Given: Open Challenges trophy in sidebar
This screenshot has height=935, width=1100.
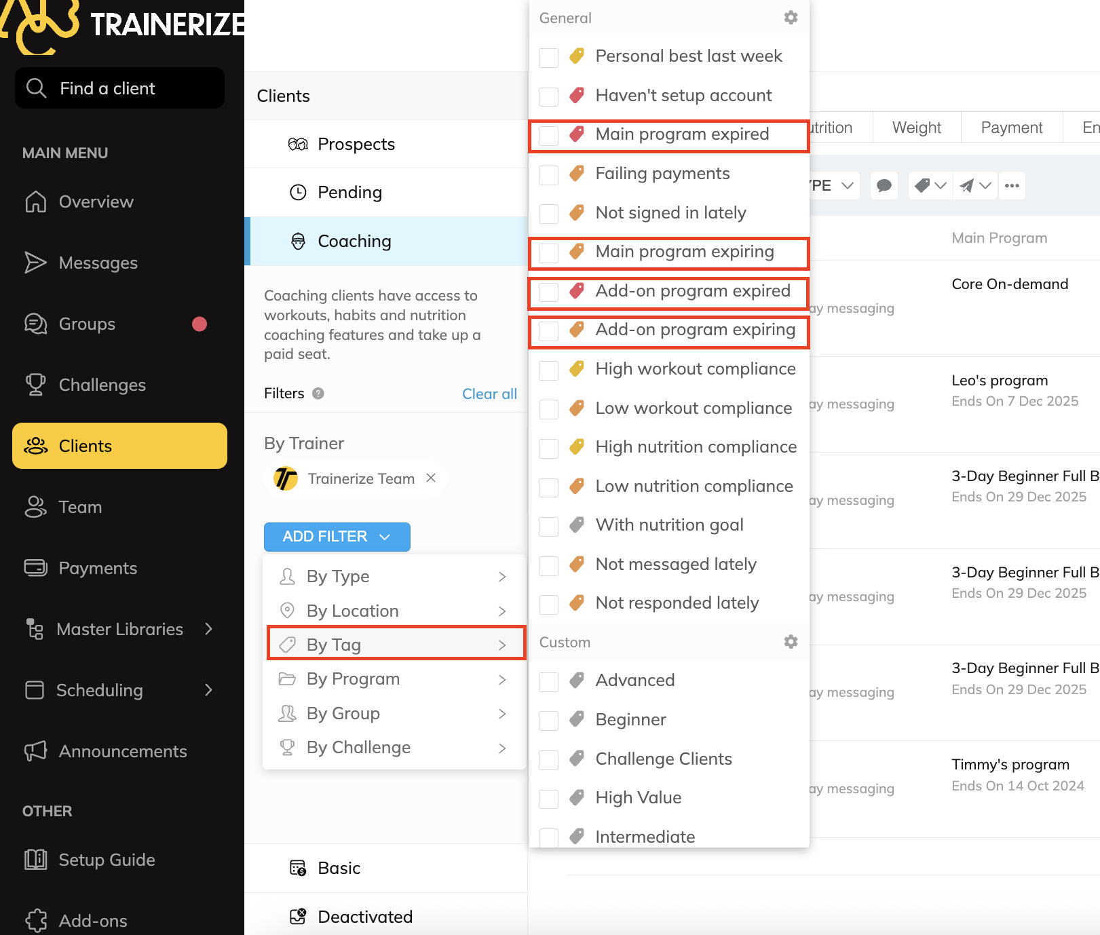Looking at the screenshot, I should (102, 385).
